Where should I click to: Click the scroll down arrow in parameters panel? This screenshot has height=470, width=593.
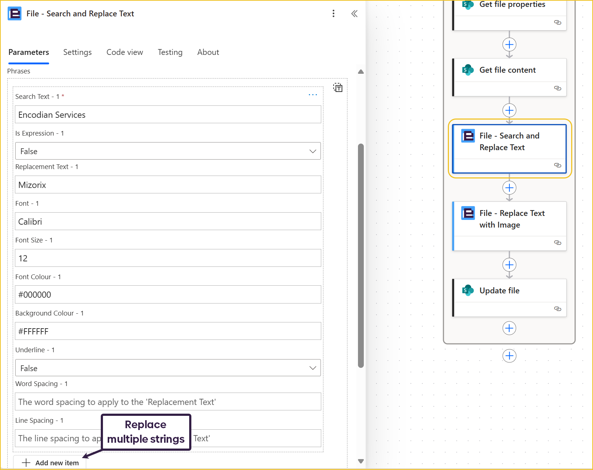(x=361, y=461)
